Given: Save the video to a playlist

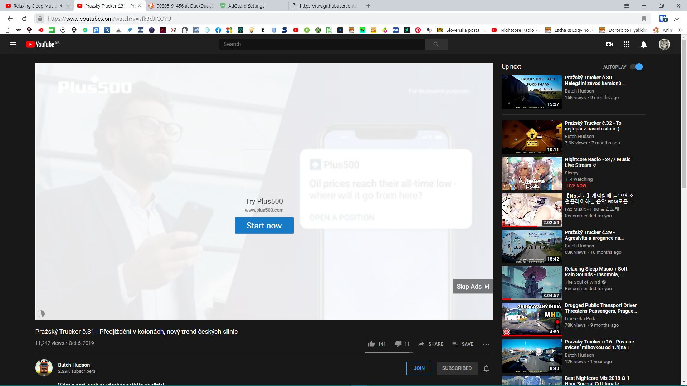Looking at the screenshot, I should tap(463, 344).
